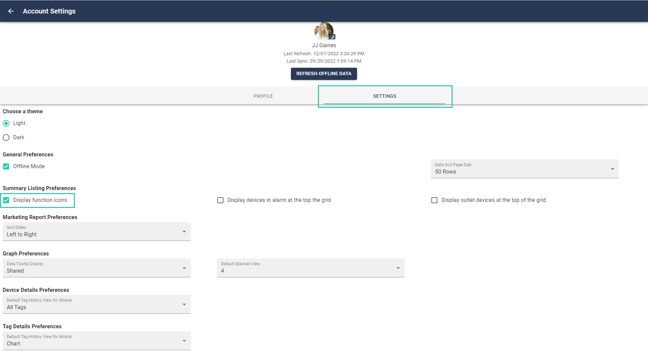Enable display outlet devices at top
Screen dimensions: 648x364
tap(434, 200)
